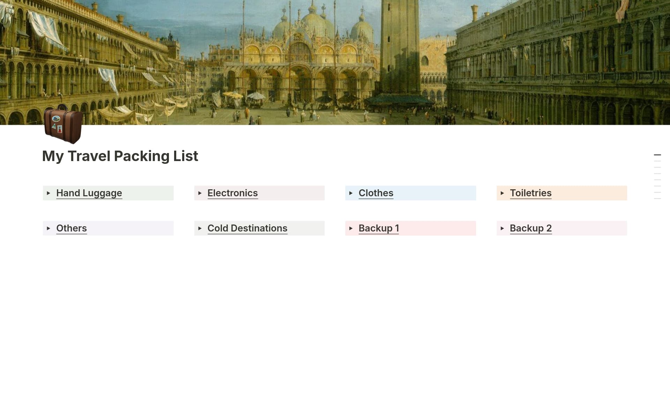Click the suitcase page icon

click(63, 126)
